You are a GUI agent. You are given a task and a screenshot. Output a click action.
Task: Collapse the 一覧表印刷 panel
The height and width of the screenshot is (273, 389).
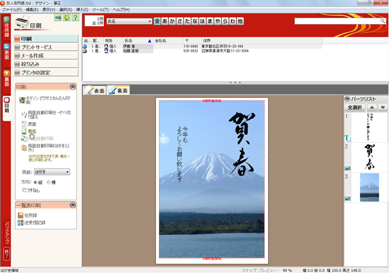[x=73, y=205]
